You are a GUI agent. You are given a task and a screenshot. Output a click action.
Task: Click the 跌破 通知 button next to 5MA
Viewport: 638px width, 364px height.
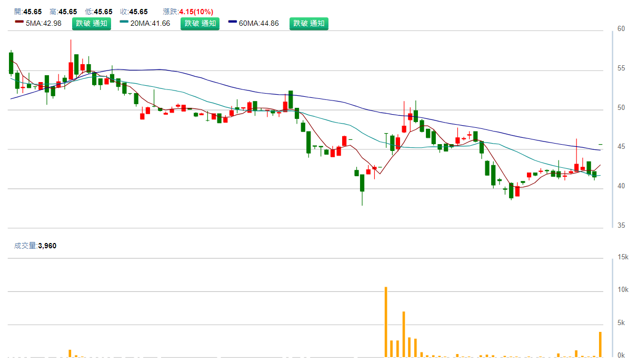tap(92, 23)
